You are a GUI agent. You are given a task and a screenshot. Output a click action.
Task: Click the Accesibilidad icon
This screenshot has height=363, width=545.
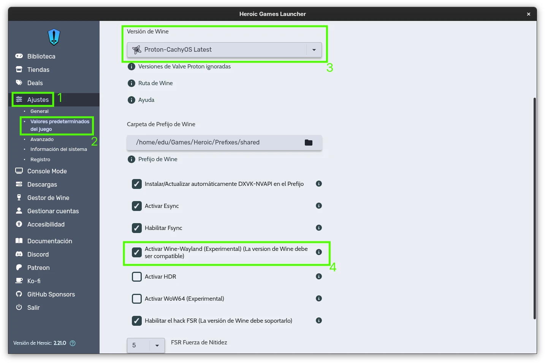(x=19, y=224)
